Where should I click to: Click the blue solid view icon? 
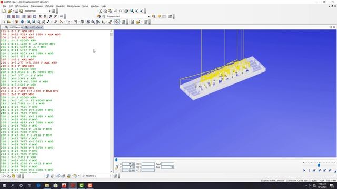click(22, 22)
